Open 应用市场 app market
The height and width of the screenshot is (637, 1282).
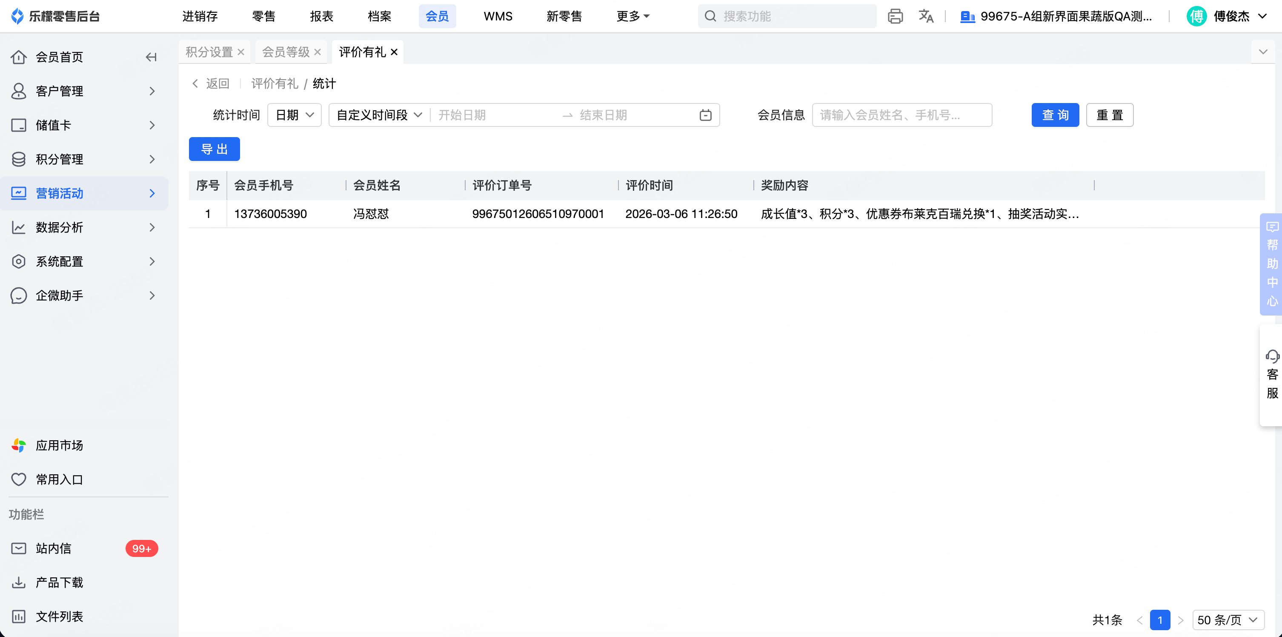click(59, 445)
